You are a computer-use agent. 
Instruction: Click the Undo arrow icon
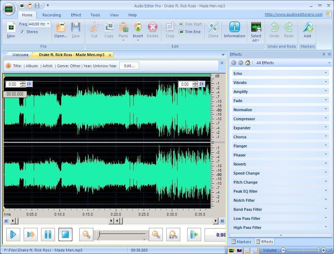coord(274,30)
